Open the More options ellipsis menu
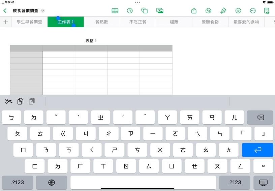This screenshot has width=275, height=191. (x=253, y=11)
